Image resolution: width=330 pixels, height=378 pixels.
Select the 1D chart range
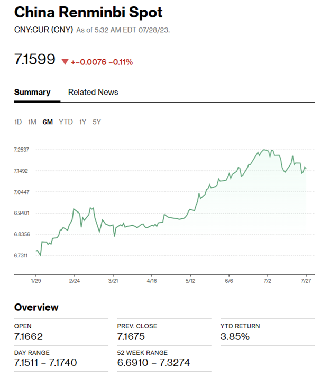18,122
